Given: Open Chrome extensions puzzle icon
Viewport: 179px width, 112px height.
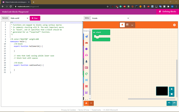Looking at the screenshot, I should (x=168, y=6).
